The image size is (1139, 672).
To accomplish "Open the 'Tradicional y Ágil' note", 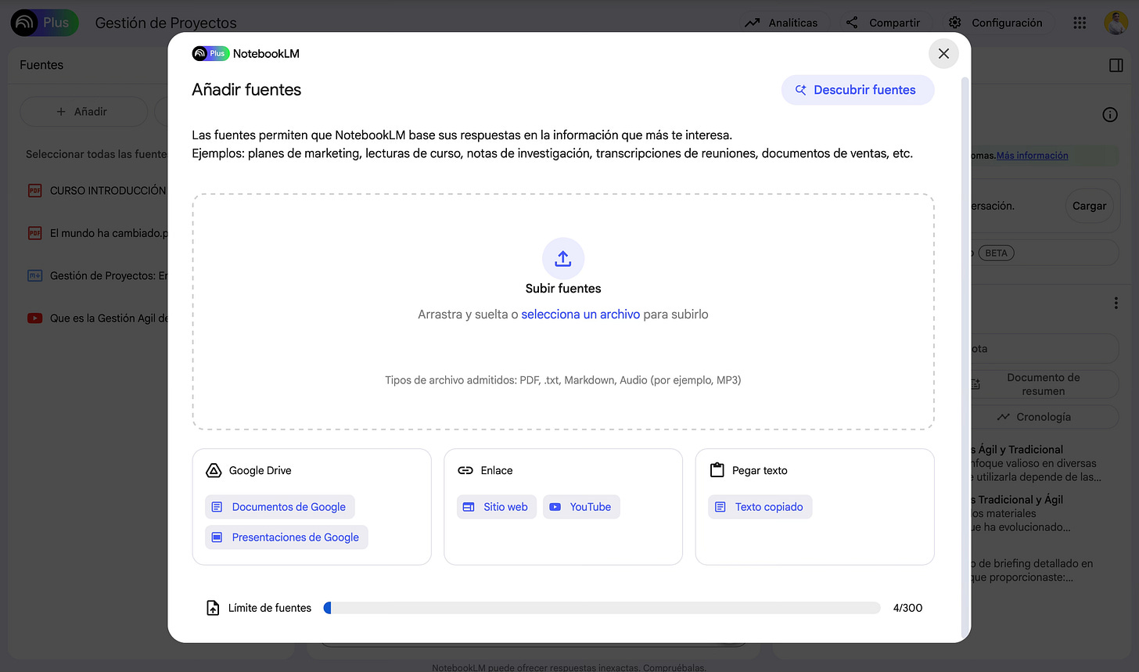I will click(1021, 513).
